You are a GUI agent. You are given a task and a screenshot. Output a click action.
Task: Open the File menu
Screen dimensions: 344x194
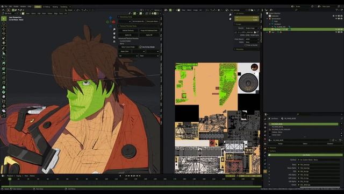[6, 6]
